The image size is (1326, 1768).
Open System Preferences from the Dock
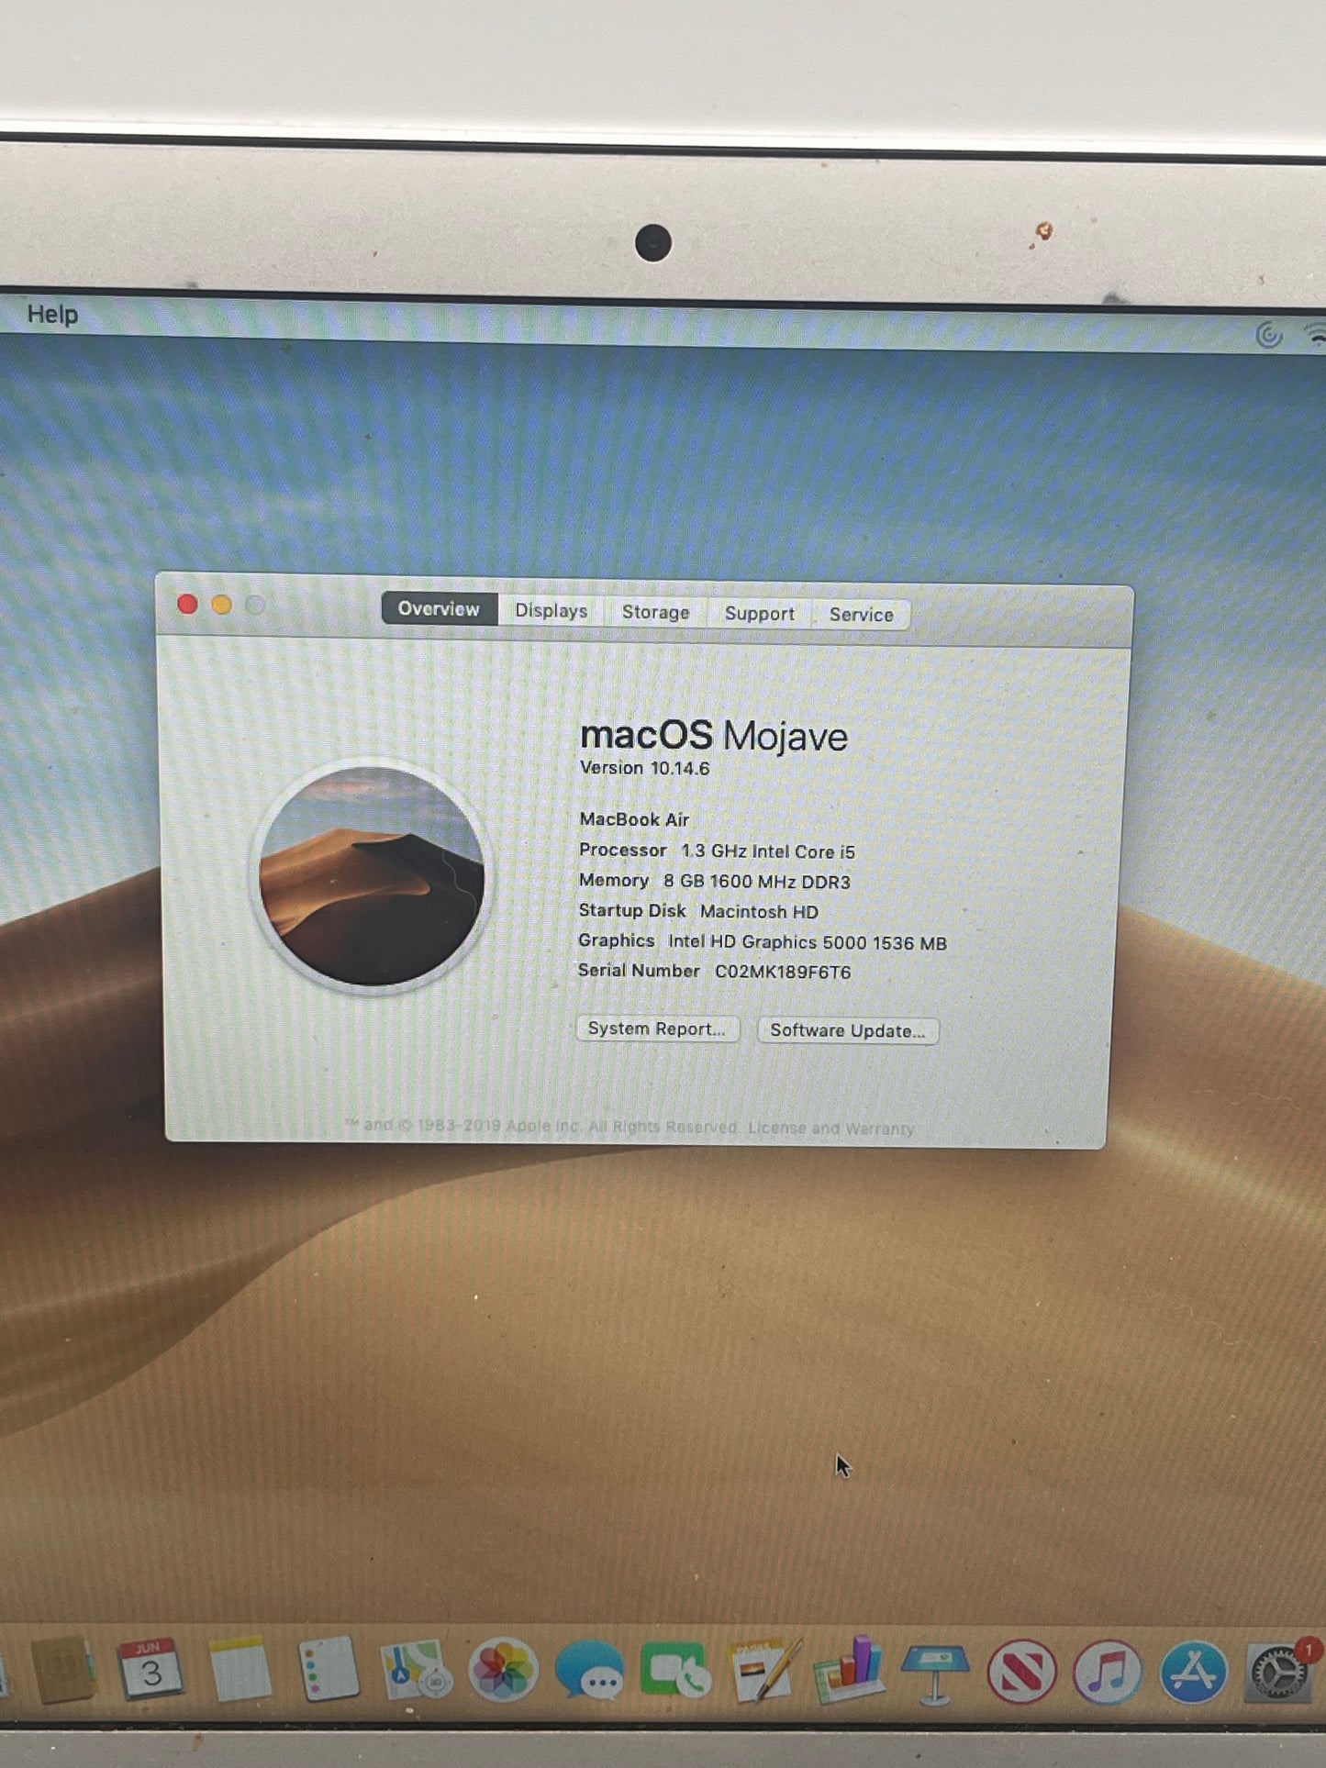coord(1280,1673)
